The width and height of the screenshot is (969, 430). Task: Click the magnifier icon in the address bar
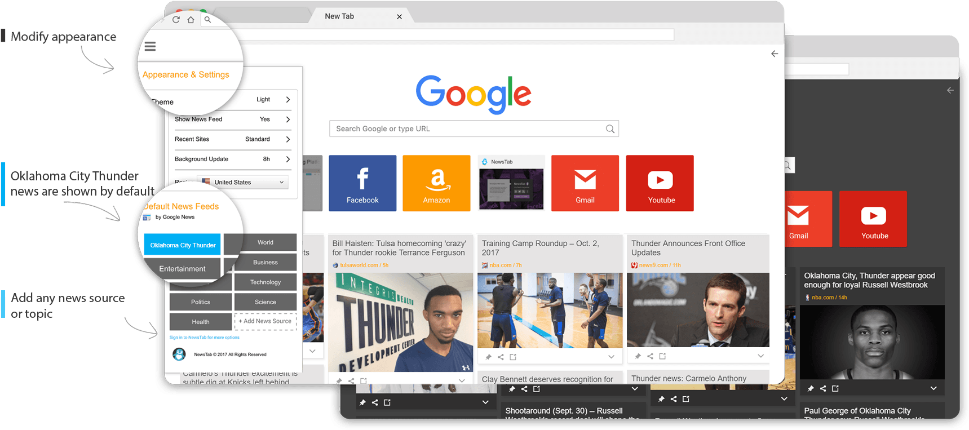[x=207, y=20]
